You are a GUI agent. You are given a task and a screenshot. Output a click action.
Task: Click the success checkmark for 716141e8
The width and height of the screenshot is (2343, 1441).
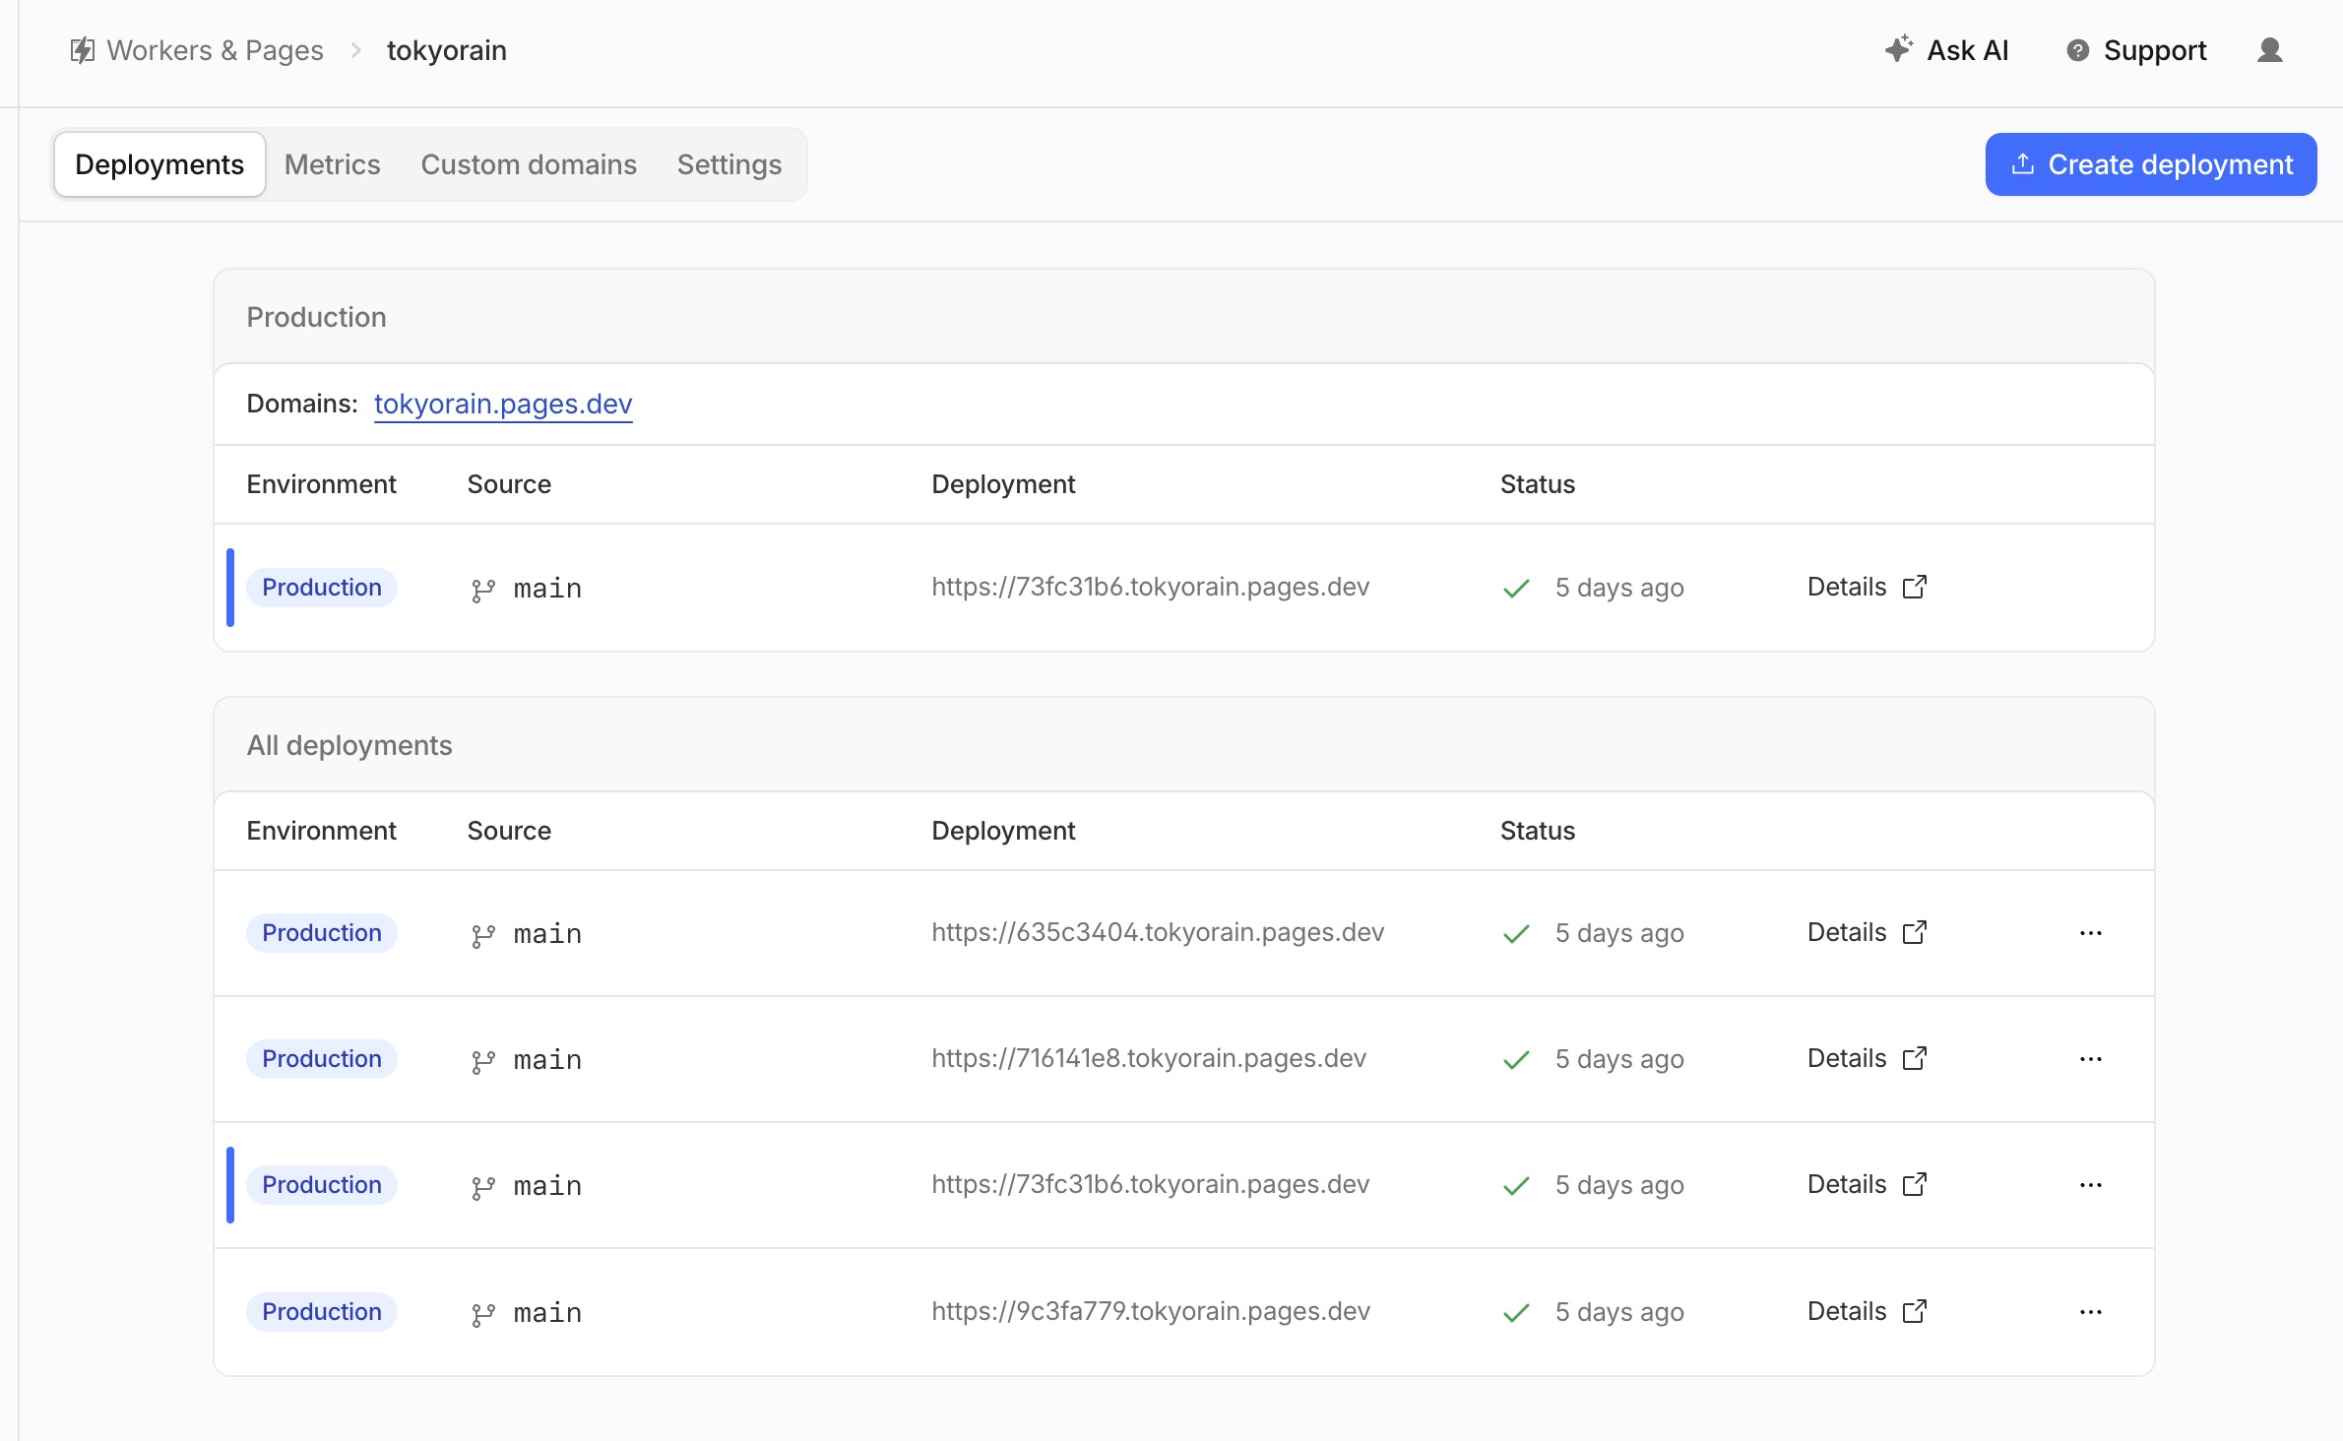(1516, 1060)
